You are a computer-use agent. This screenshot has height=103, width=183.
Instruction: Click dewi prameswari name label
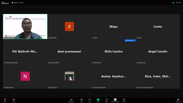point(53,63)
